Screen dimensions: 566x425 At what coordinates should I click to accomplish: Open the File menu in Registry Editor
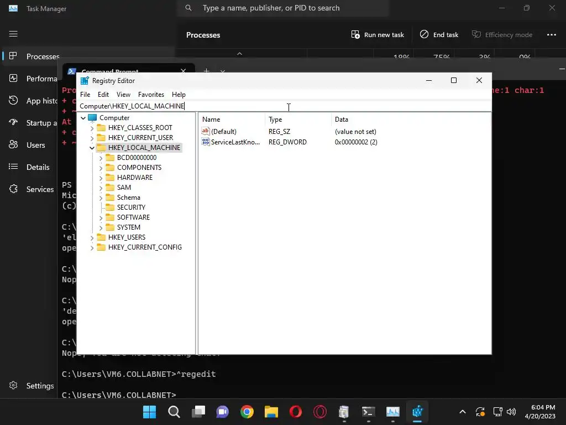(x=85, y=94)
